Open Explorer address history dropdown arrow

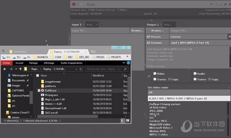point(76,69)
